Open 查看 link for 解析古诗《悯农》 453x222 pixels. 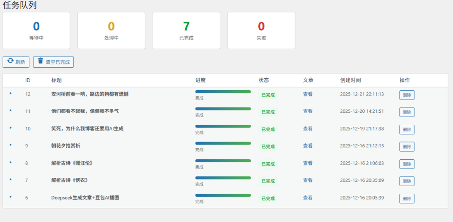click(307, 180)
